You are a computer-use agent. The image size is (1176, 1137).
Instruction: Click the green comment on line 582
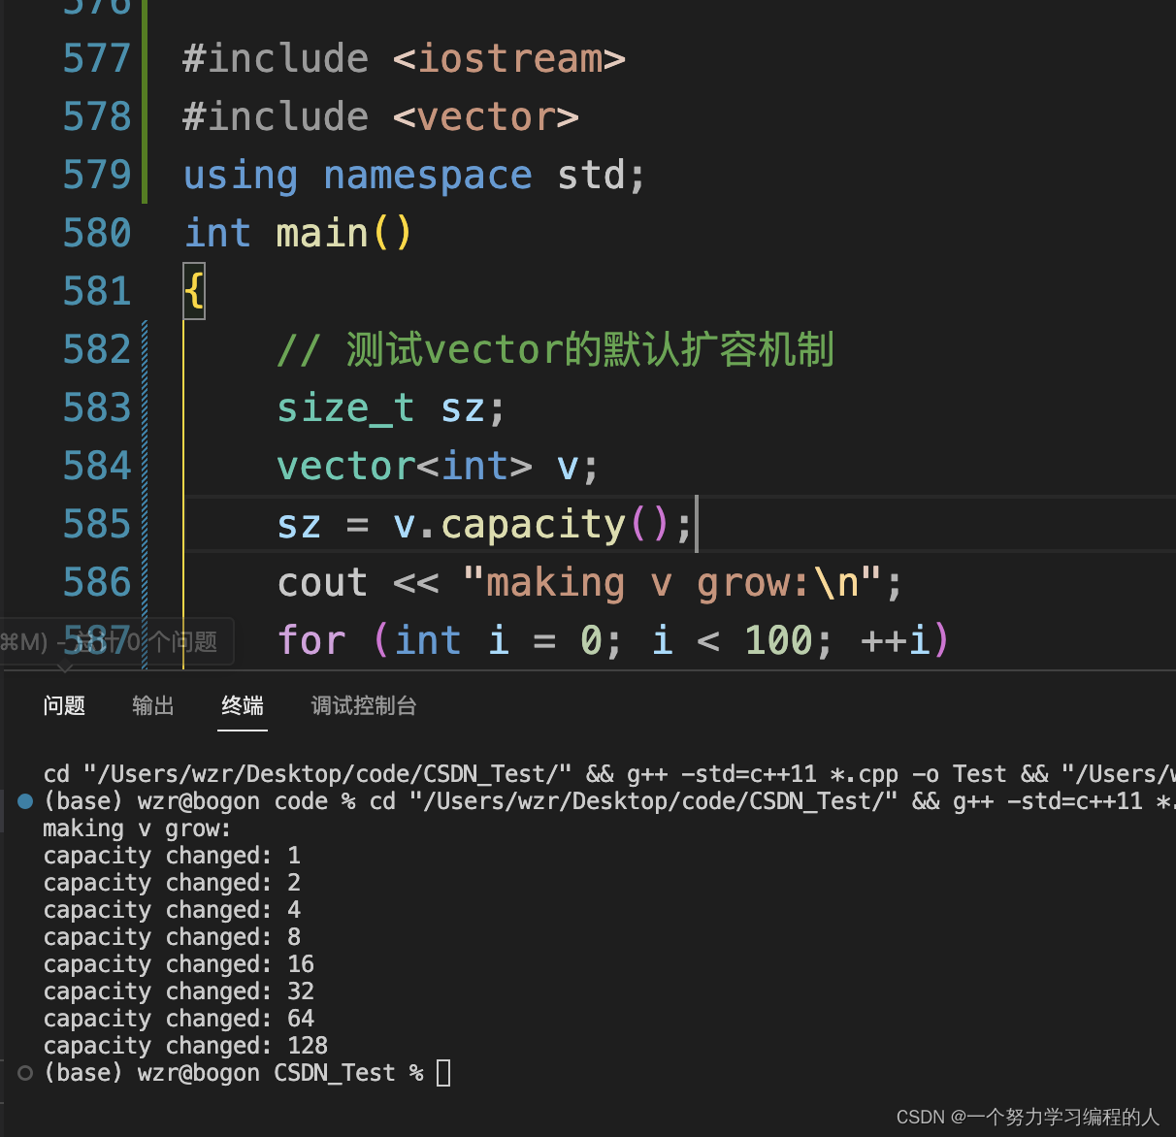click(x=555, y=350)
